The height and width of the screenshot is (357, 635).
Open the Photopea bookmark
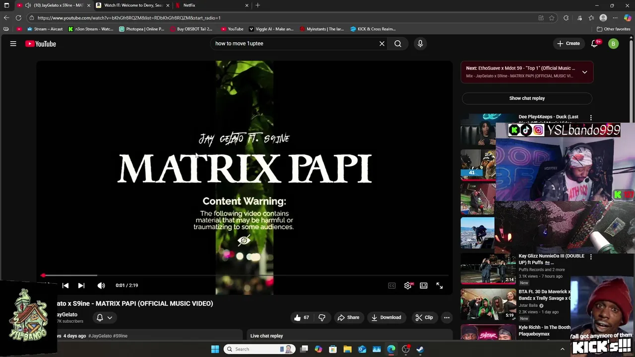tap(142, 29)
